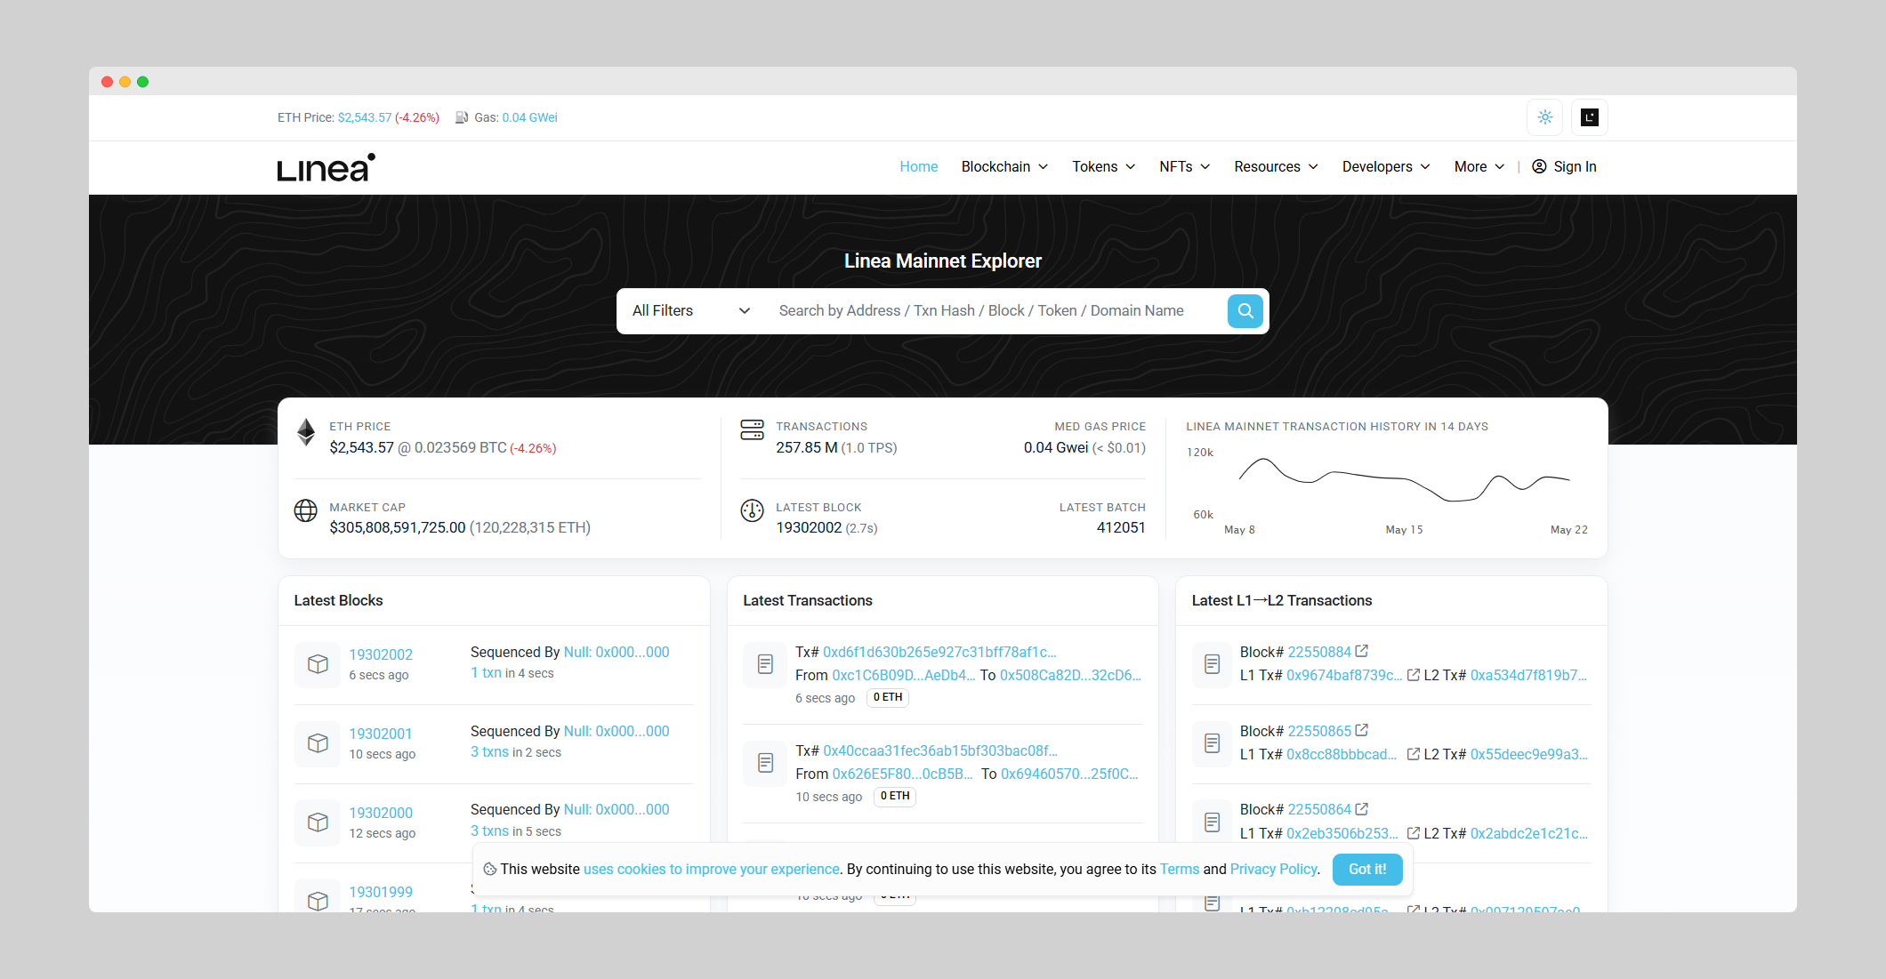Viewport: 1886px width, 979px height.
Task: Click the '3 txns' link for block 19302001
Action: [x=489, y=752]
